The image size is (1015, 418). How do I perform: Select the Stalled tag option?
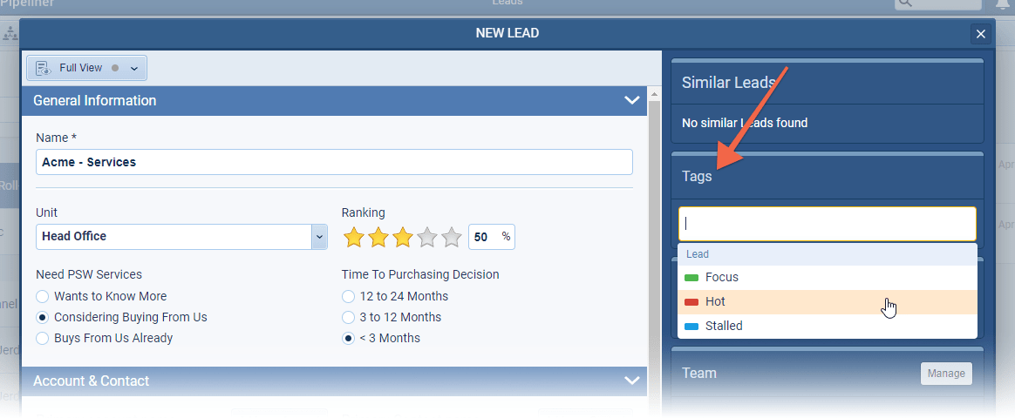(x=724, y=326)
